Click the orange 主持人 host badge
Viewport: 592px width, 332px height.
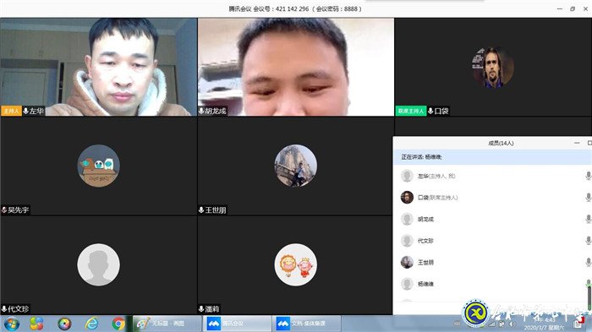11,111
